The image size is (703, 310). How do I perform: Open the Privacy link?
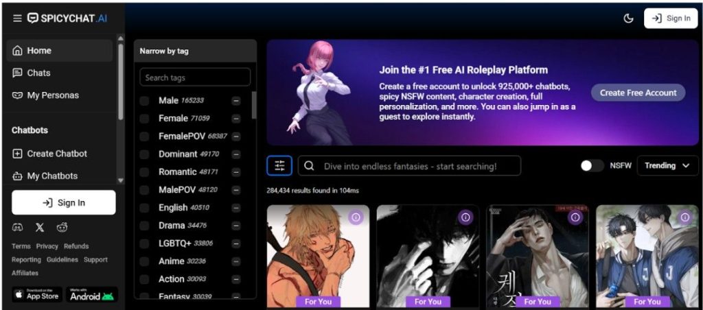pyautogui.click(x=47, y=246)
